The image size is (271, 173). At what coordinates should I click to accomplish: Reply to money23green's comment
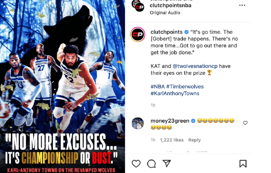pos(194,140)
